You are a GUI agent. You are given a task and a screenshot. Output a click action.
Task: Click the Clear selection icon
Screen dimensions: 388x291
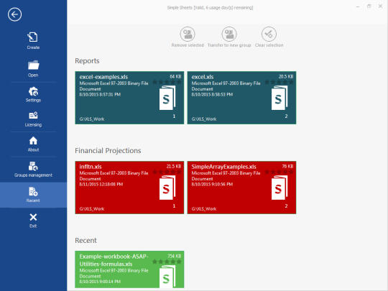269,34
